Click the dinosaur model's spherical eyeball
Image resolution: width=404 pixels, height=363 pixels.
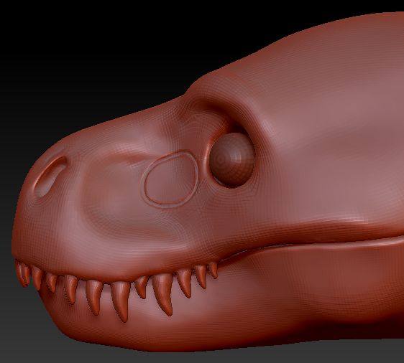[231, 159]
